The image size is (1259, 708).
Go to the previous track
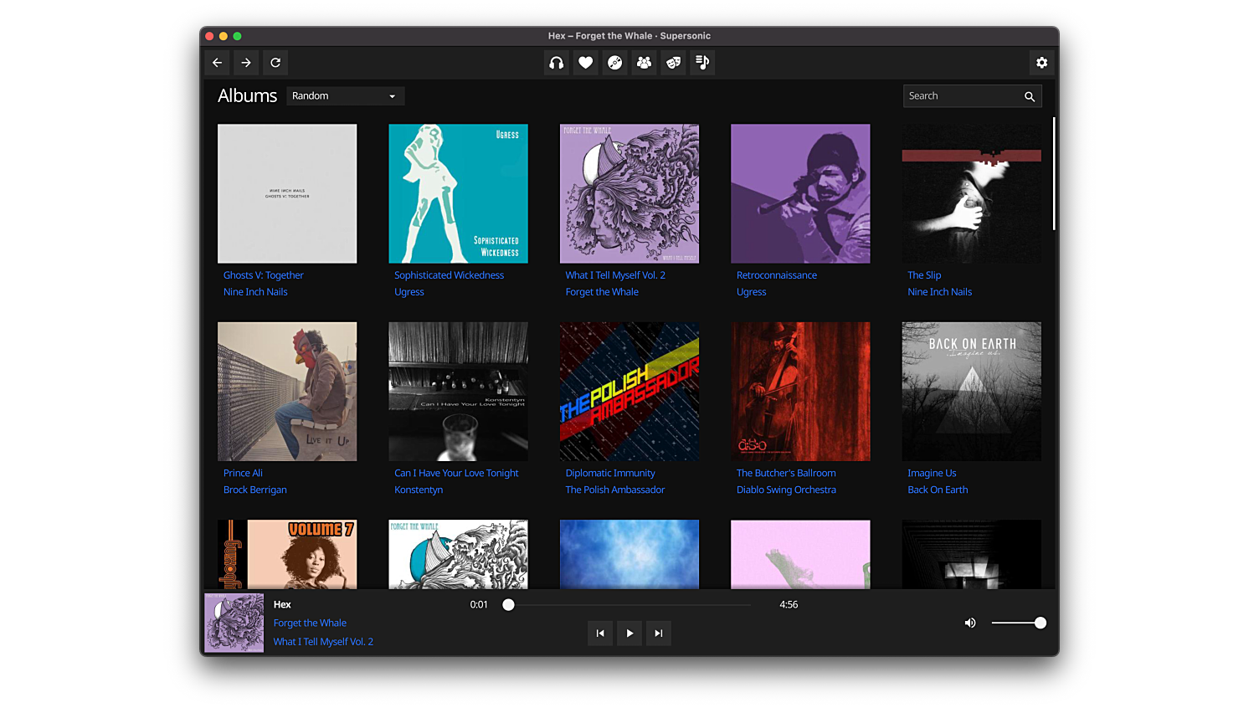(600, 634)
